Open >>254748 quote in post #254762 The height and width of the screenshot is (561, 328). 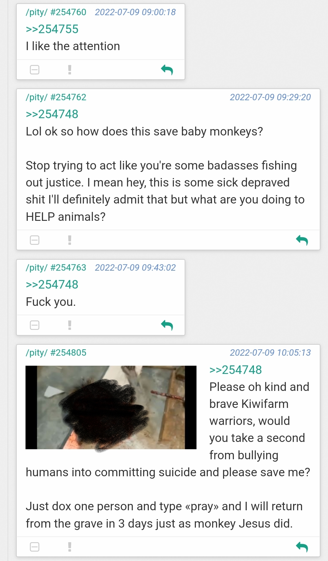52,114
